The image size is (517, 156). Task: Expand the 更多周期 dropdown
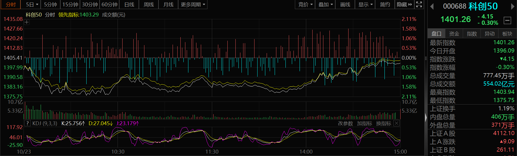193,5
